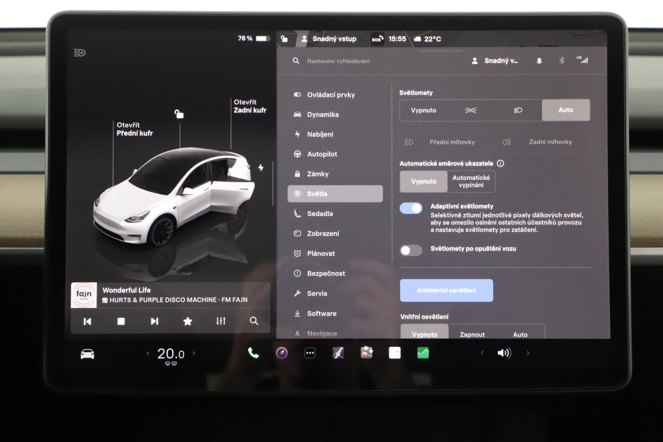Disable the Adaptivní světlomety toggle
663x442 pixels.
pos(411,208)
